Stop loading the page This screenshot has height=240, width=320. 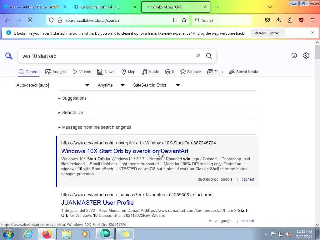[x=30, y=20]
